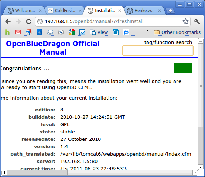Viewport: 205px width, 177px height.
Task: Close the Installation tab
Action: (x=120, y=11)
